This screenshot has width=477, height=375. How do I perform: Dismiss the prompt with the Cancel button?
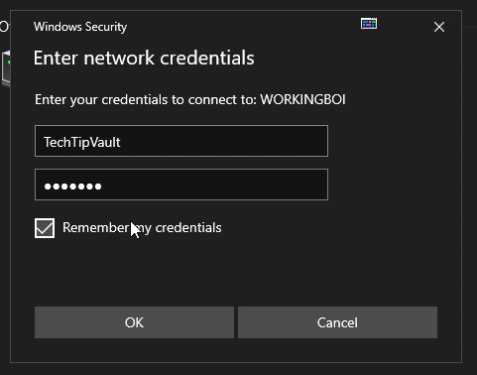click(x=337, y=322)
